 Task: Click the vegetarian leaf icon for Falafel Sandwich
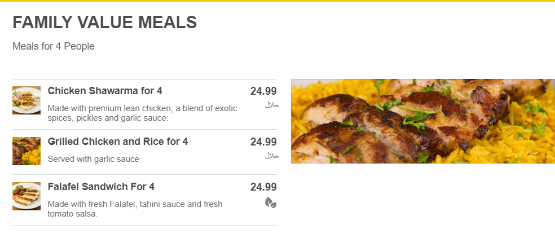point(271,202)
